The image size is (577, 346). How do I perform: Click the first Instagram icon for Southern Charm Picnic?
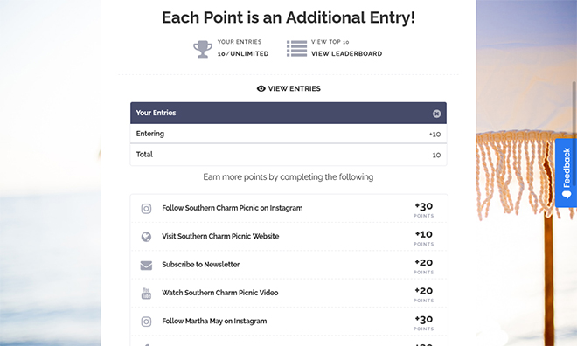(146, 209)
